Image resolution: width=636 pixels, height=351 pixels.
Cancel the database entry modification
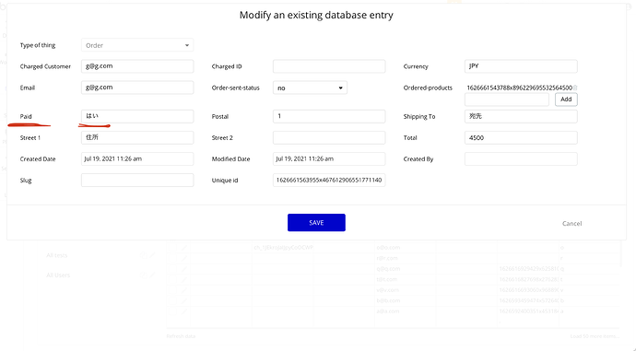[571, 223]
